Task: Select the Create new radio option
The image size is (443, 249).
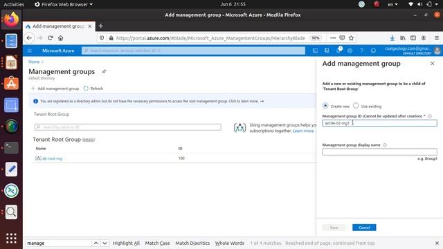Action: (325, 106)
